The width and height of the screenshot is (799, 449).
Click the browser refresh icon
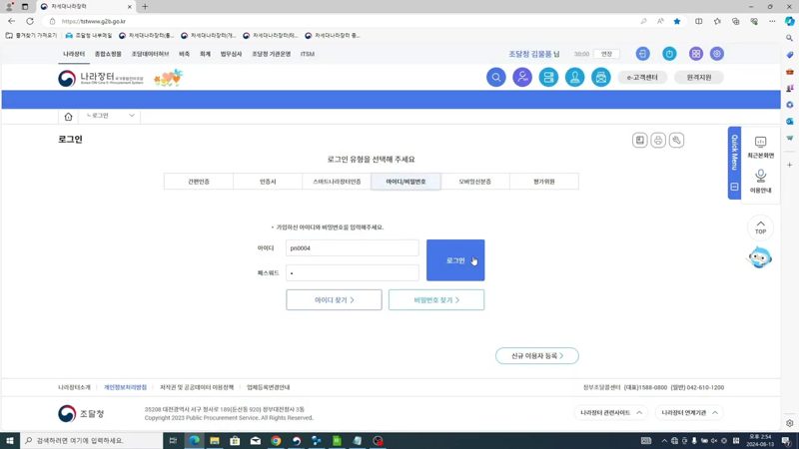coord(30,21)
